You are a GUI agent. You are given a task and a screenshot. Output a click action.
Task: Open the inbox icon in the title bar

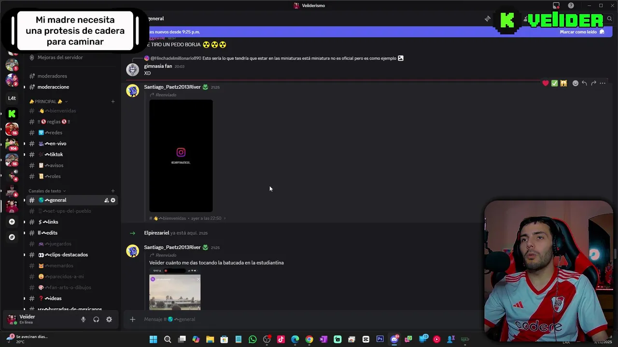click(x=556, y=6)
